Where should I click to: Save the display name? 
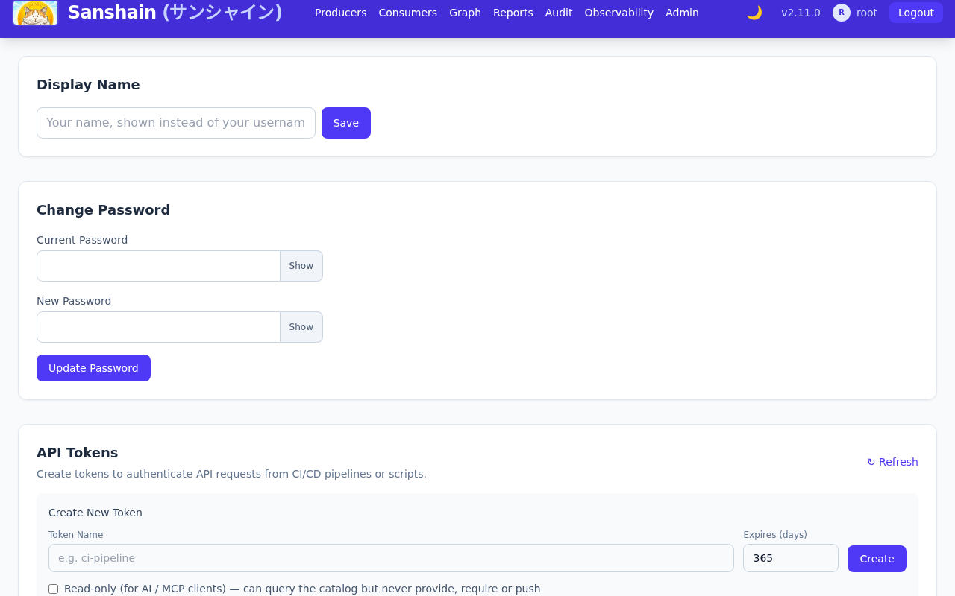pos(346,123)
